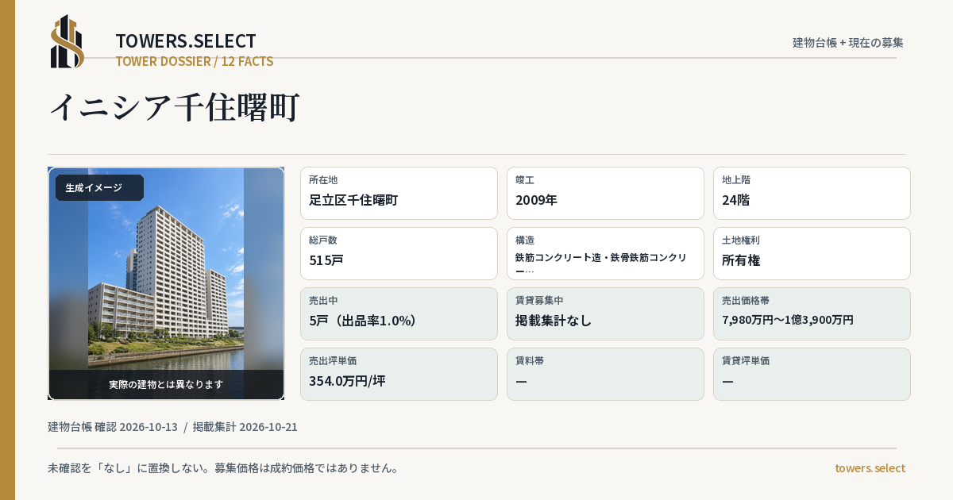Open the towers.select footer link
This screenshot has width=953, height=500.
870,468
